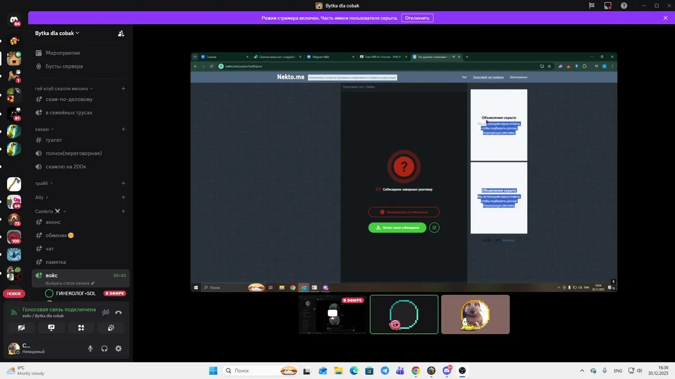Image resolution: width=675 pixels, height=379 pixels.
Task: Open activities launcher button
Action: [x=81, y=327]
